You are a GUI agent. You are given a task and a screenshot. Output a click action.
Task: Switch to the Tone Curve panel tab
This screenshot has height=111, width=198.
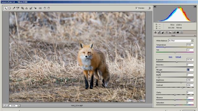click(159, 32)
